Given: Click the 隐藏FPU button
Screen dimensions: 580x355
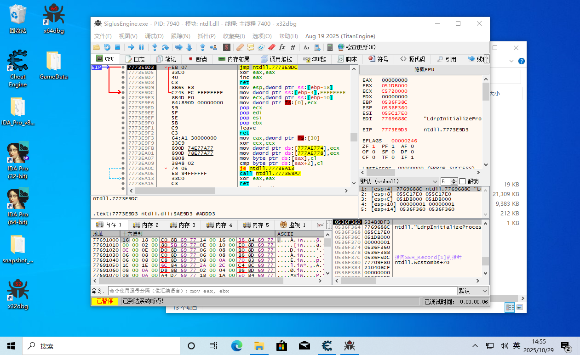Looking at the screenshot, I should [424, 69].
